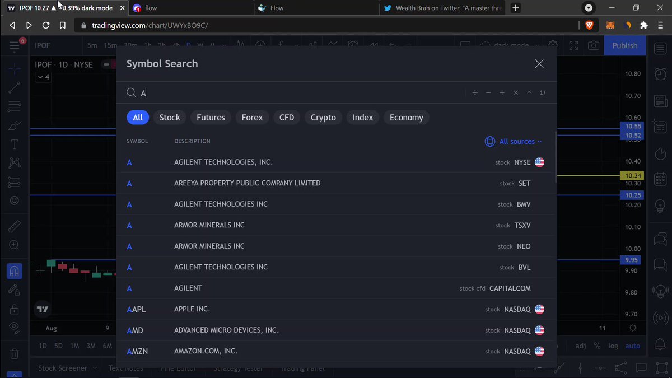This screenshot has height=378, width=672.
Task: Set chart range to 1D
Action: [x=43, y=346]
